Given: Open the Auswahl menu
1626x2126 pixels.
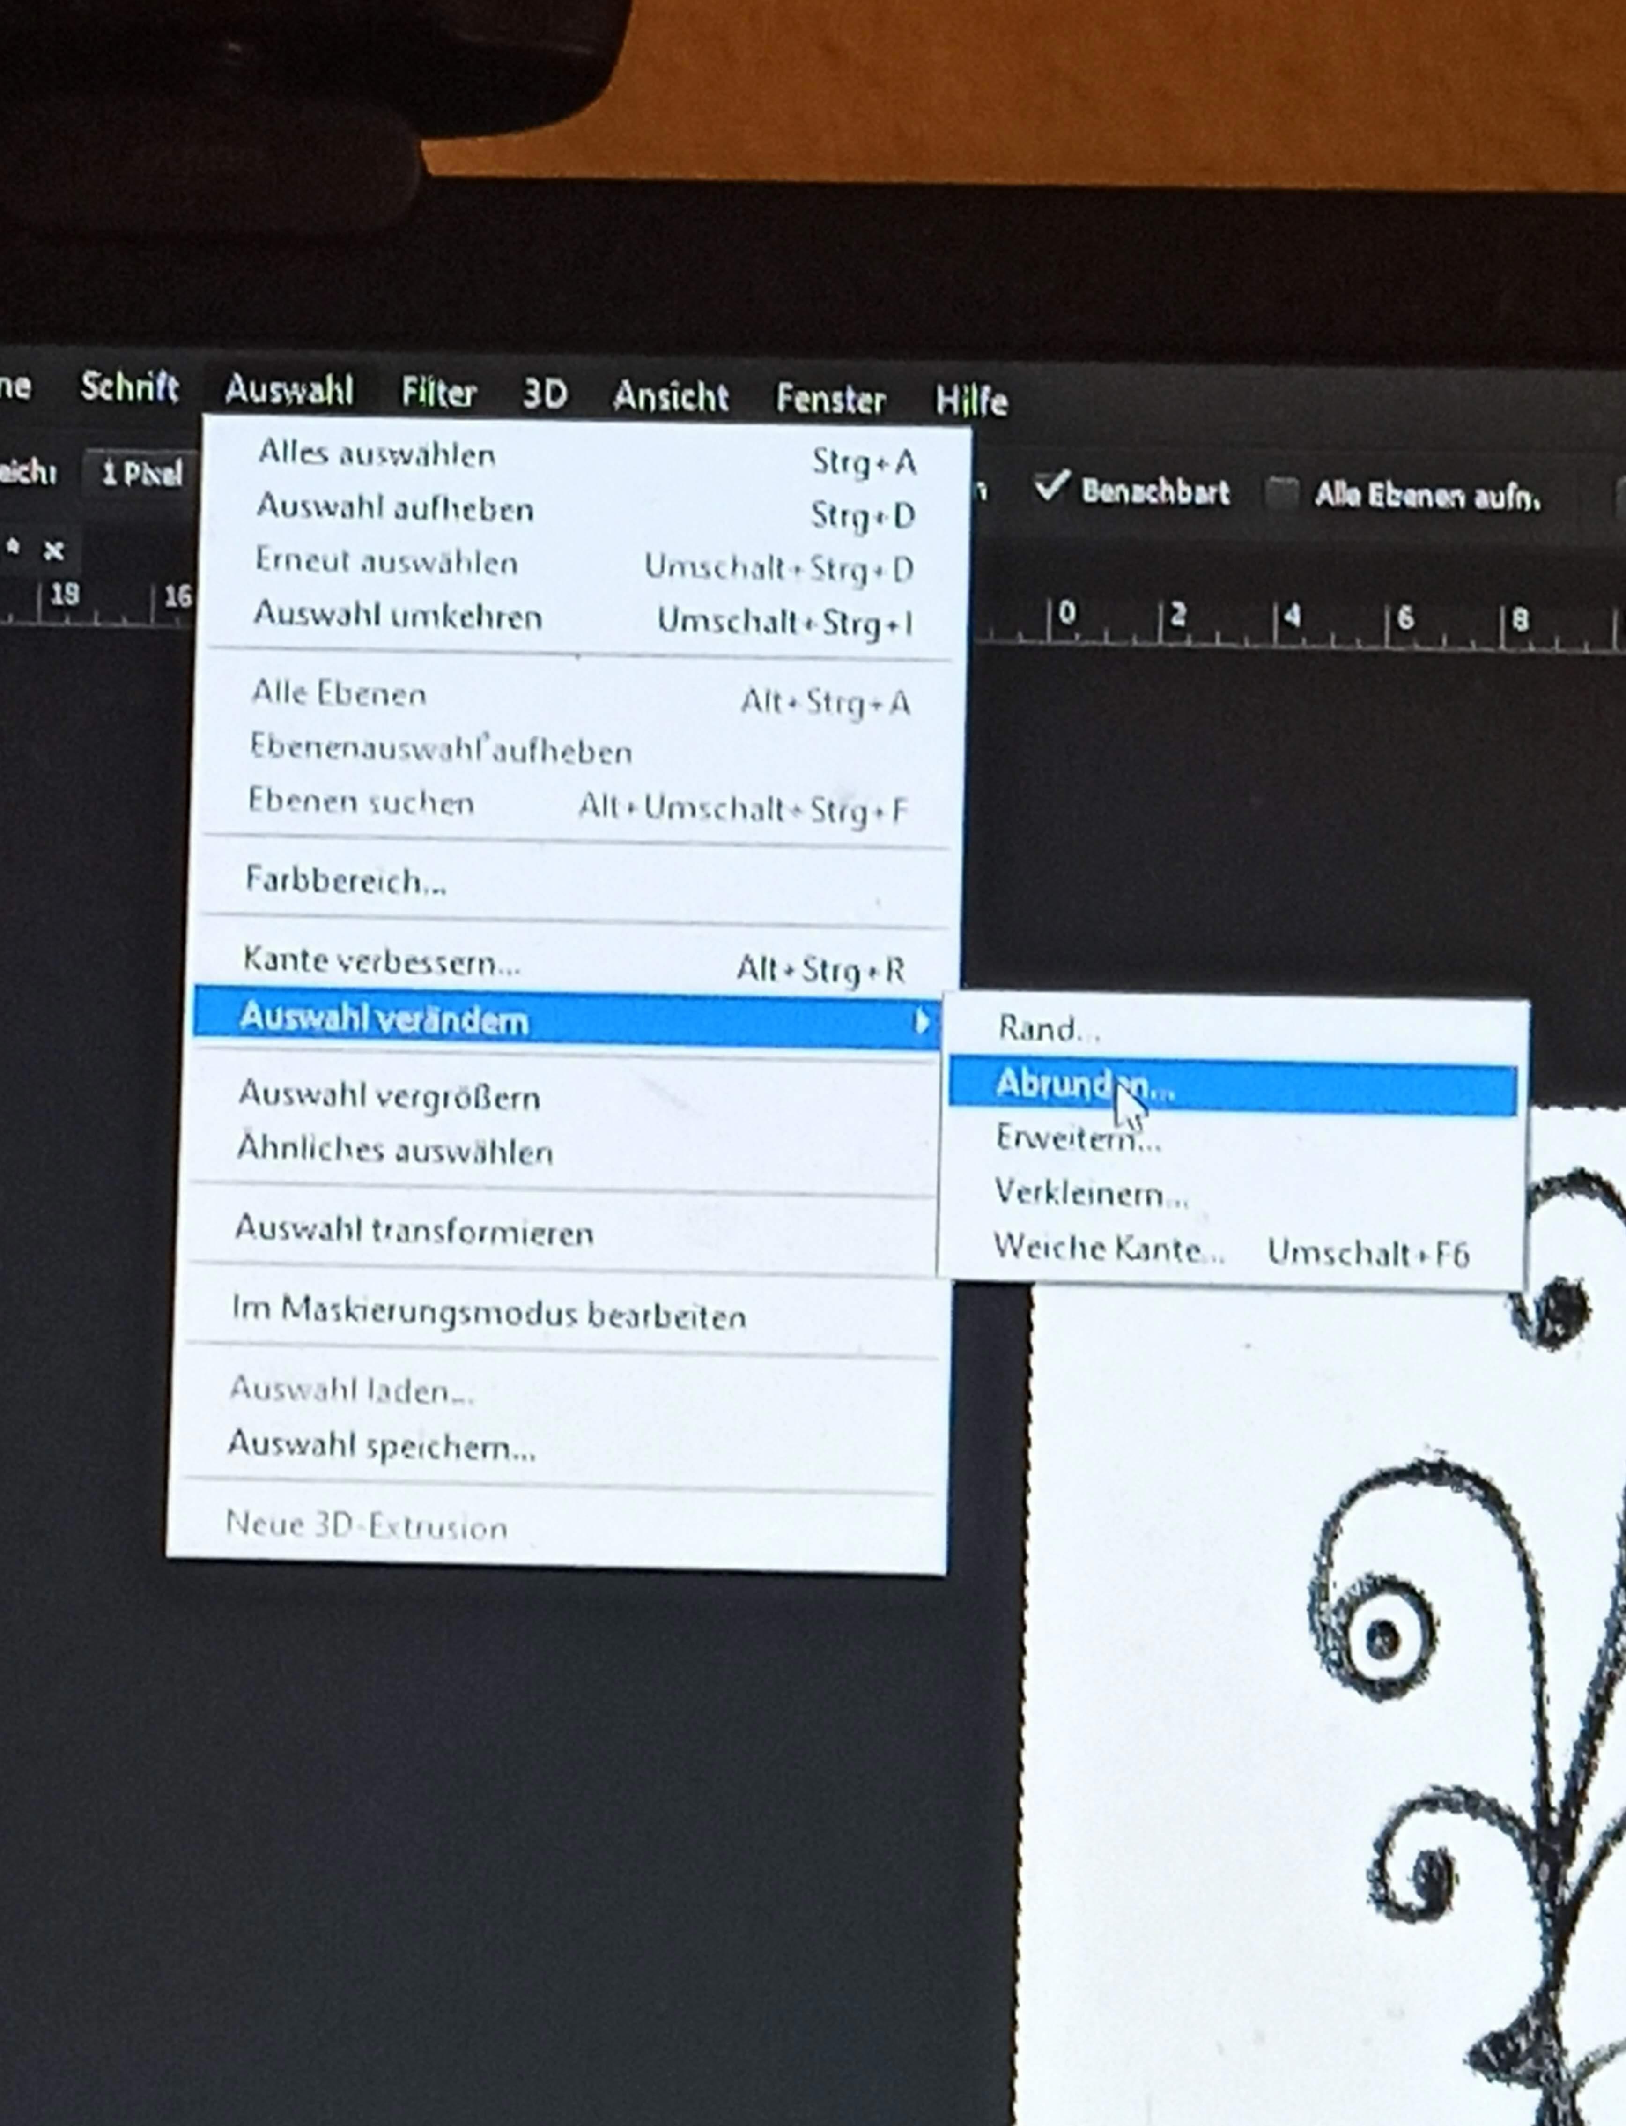Looking at the screenshot, I should click(x=288, y=390).
